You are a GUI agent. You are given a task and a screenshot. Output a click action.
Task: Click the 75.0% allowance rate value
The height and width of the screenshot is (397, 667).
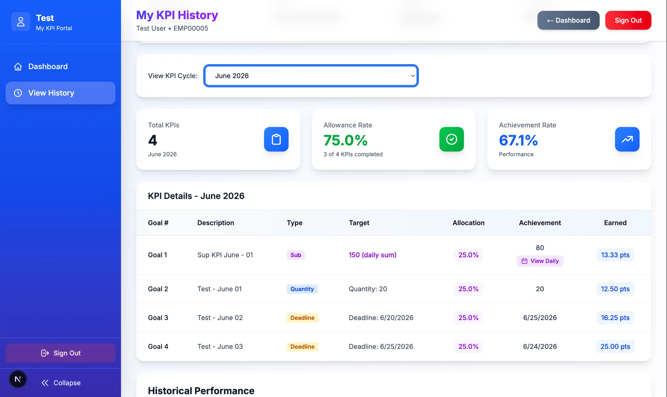click(345, 140)
